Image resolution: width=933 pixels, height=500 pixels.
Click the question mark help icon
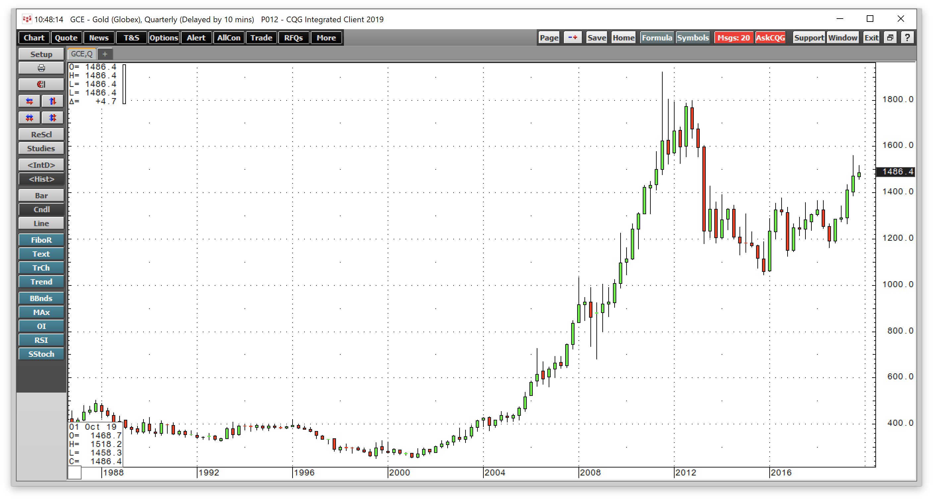pyautogui.click(x=907, y=38)
